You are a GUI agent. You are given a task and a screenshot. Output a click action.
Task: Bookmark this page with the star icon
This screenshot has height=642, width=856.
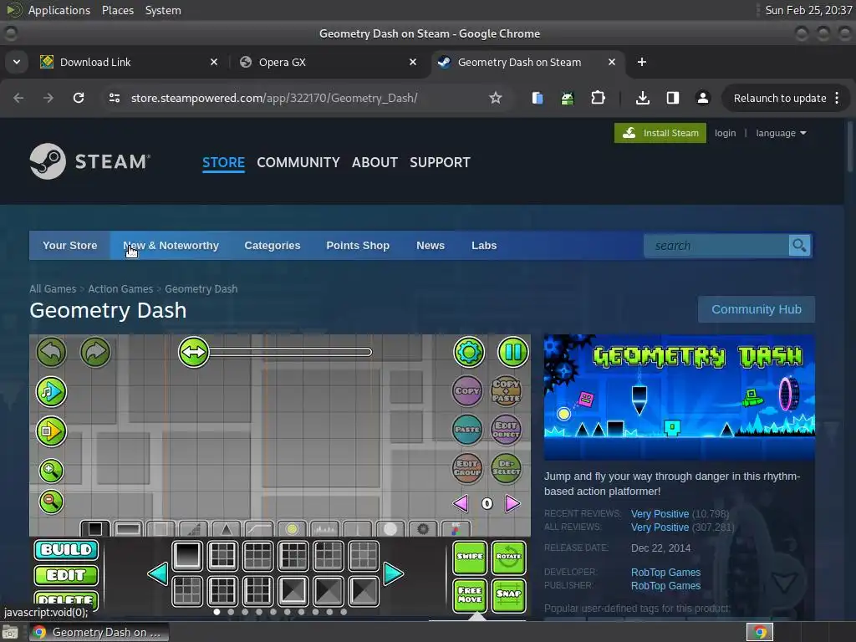495,98
